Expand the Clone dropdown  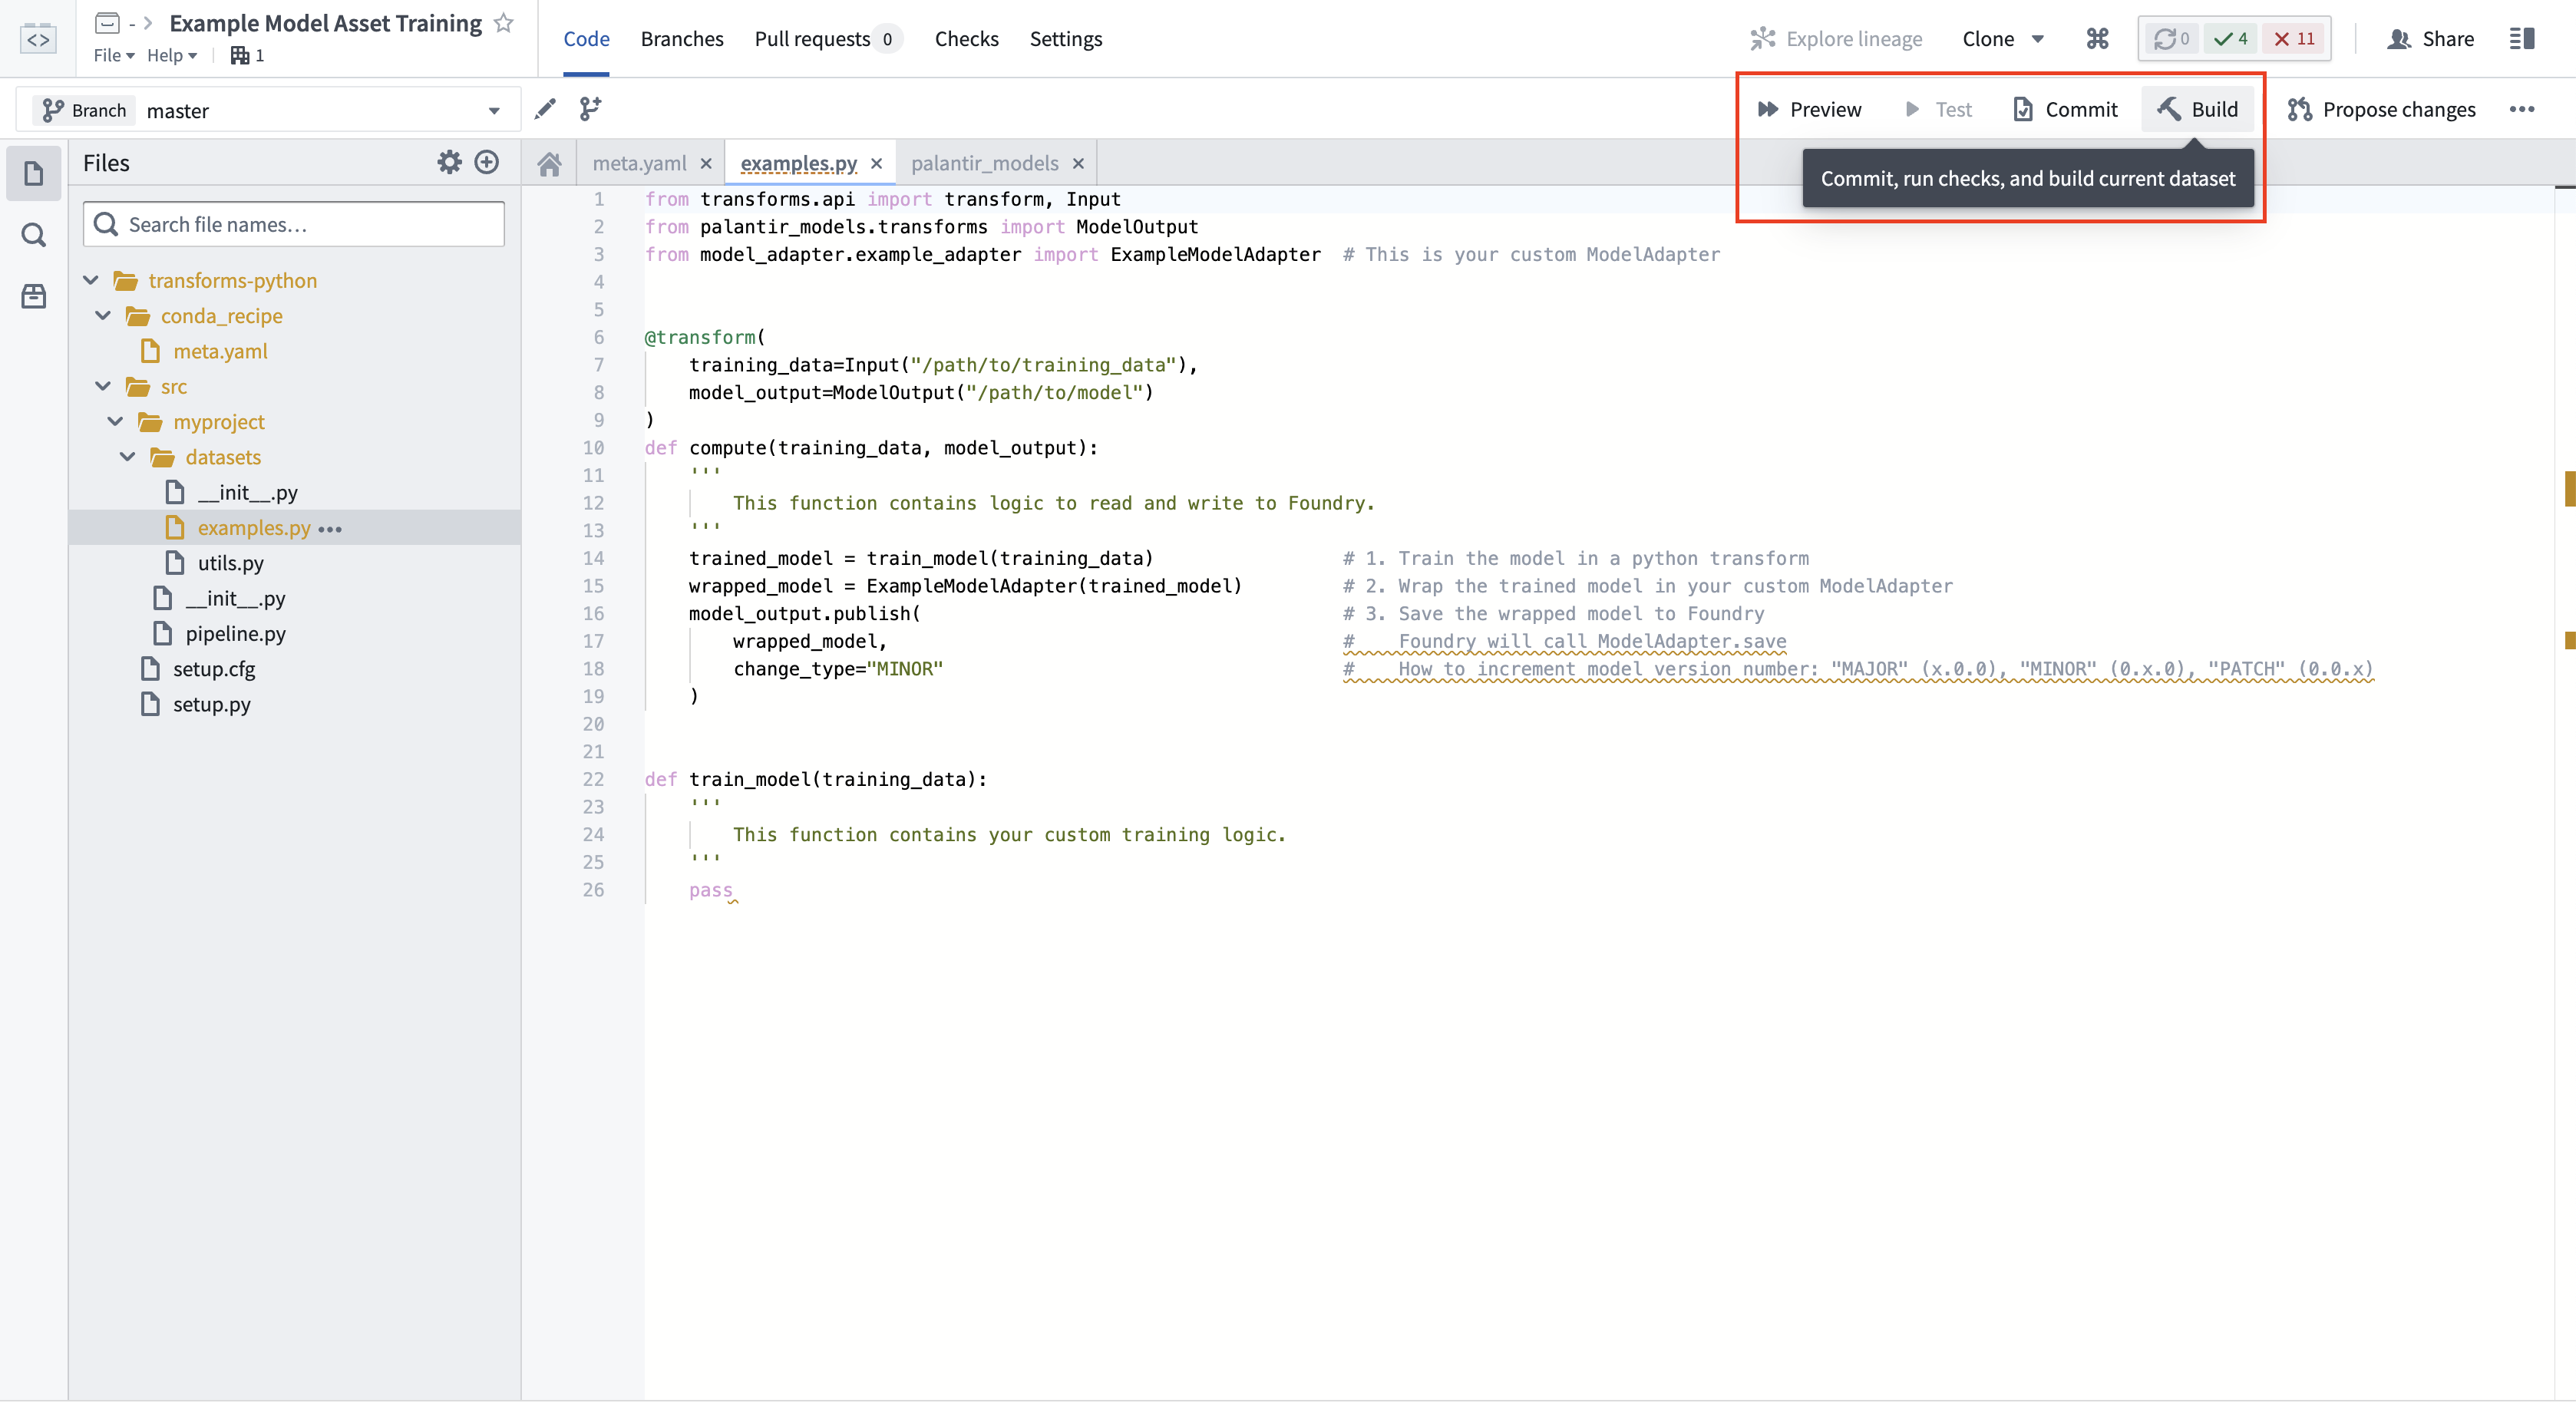pyautogui.click(x=2003, y=39)
